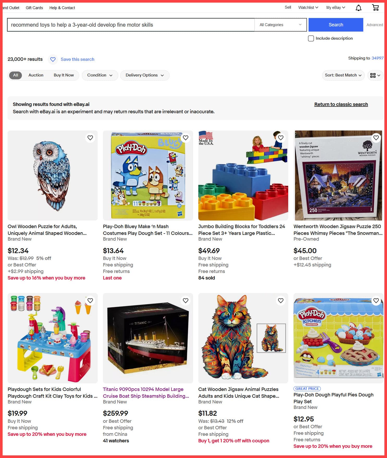
Task: Open the Condition filter dropdown
Action: 100,75
